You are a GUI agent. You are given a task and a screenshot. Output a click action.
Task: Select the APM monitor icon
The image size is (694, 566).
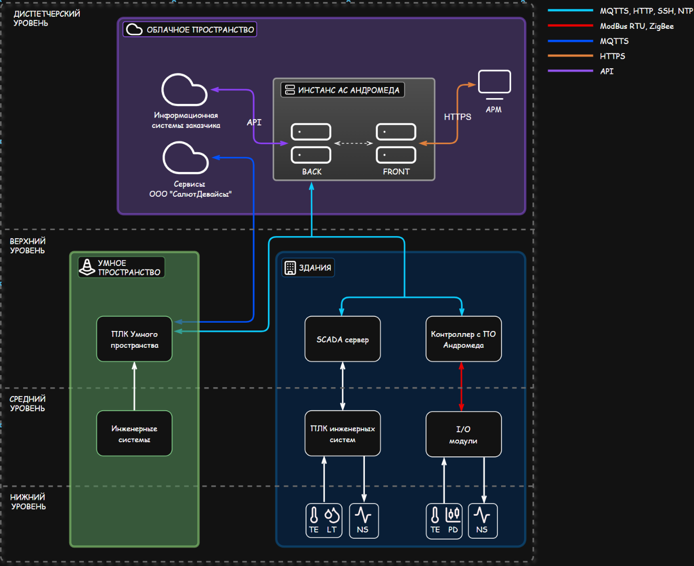pyautogui.click(x=494, y=84)
